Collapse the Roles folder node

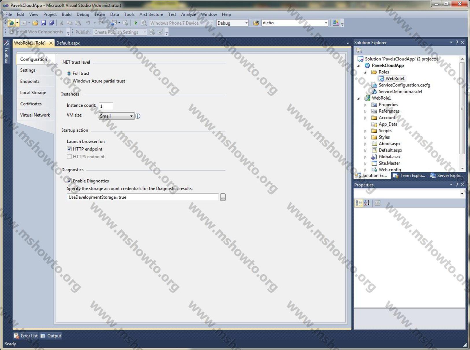point(365,72)
